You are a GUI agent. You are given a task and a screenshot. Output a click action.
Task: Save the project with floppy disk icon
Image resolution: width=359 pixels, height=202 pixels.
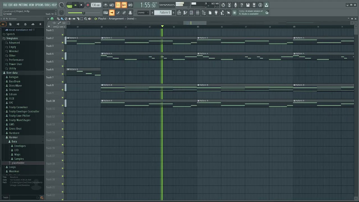click(x=248, y=5)
